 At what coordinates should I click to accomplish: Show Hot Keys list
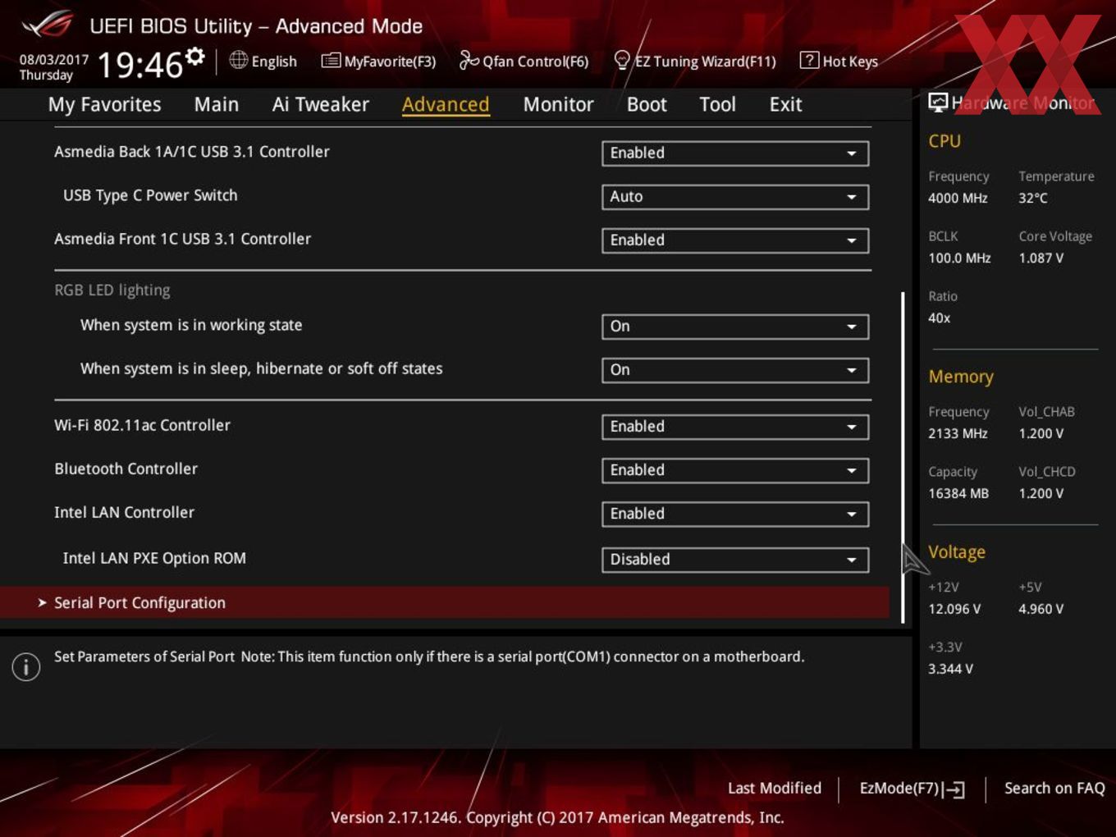pos(839,61)
